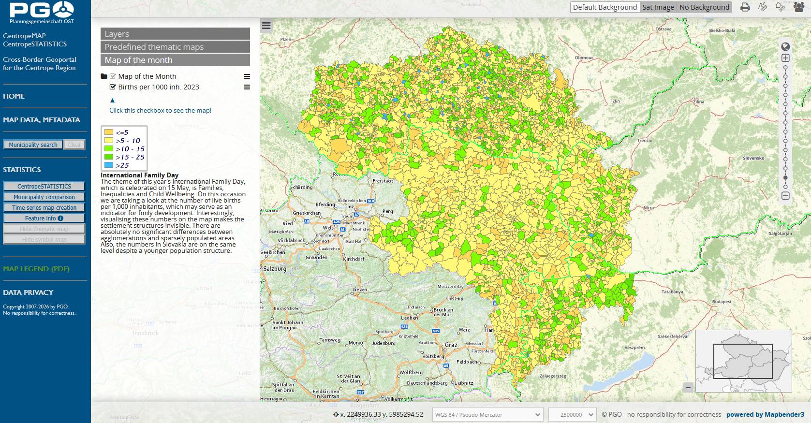The width and height of the screenshot is (811, 423).
Task: Zoom in with the plus button
Action: (x=785, y=58)
